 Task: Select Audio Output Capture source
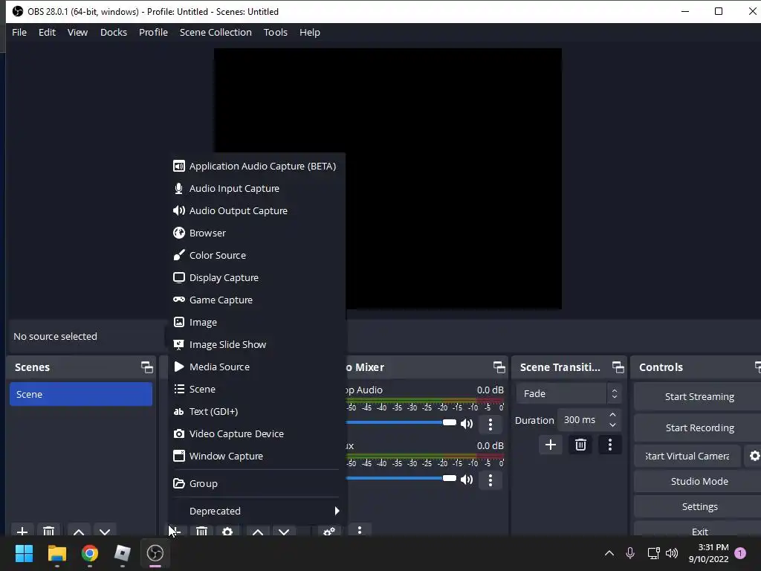(256, 210)
